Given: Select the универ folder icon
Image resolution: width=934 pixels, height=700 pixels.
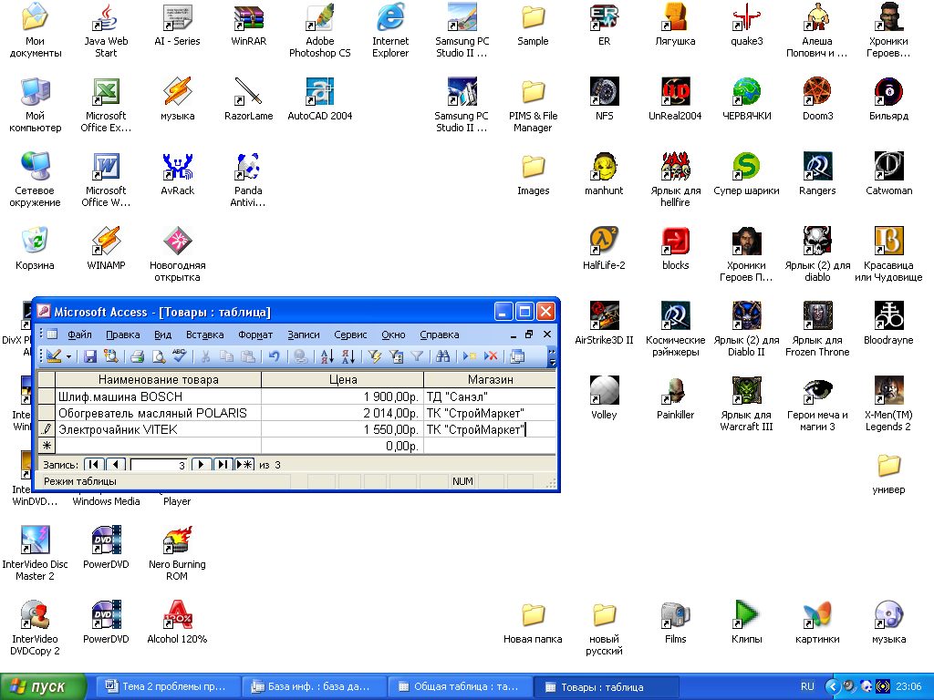Looking at the screenshot, I should coord(888,474).
